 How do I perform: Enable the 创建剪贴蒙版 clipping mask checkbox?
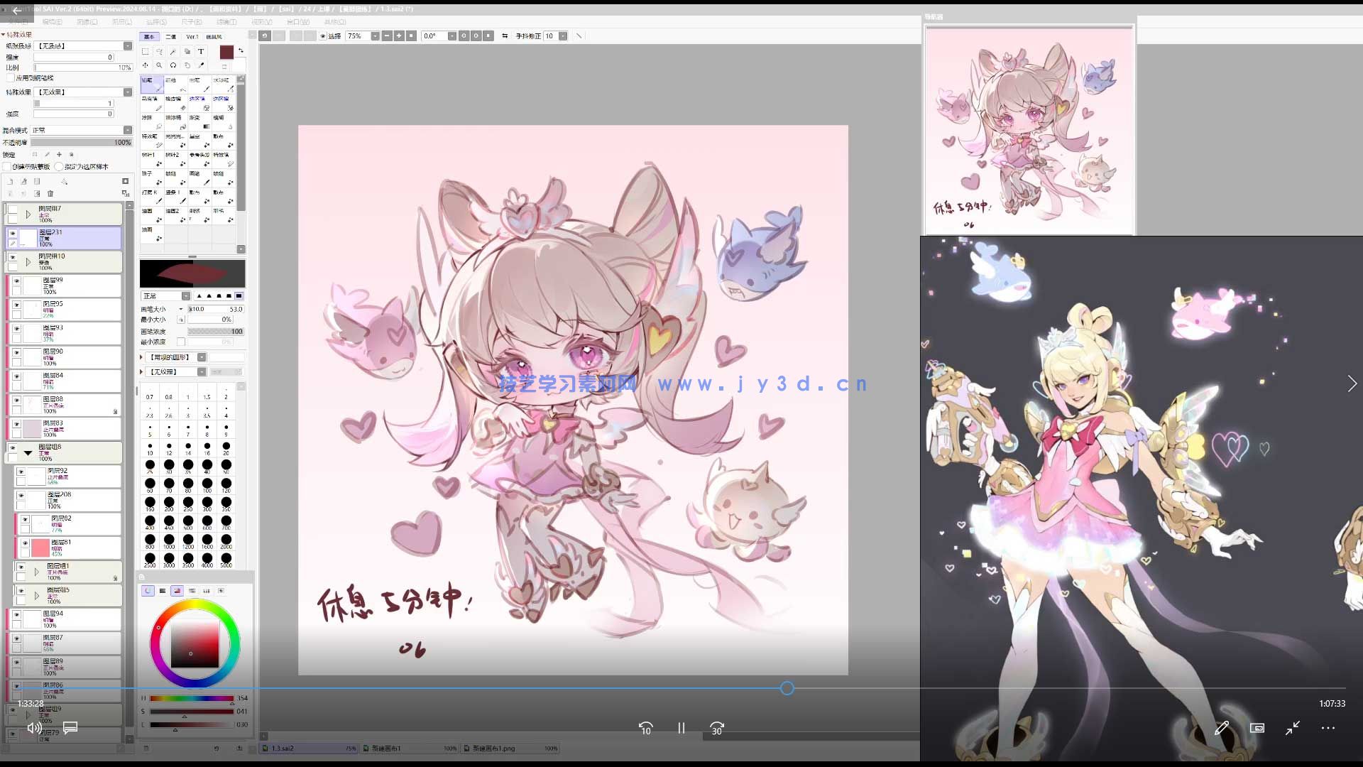8,167
